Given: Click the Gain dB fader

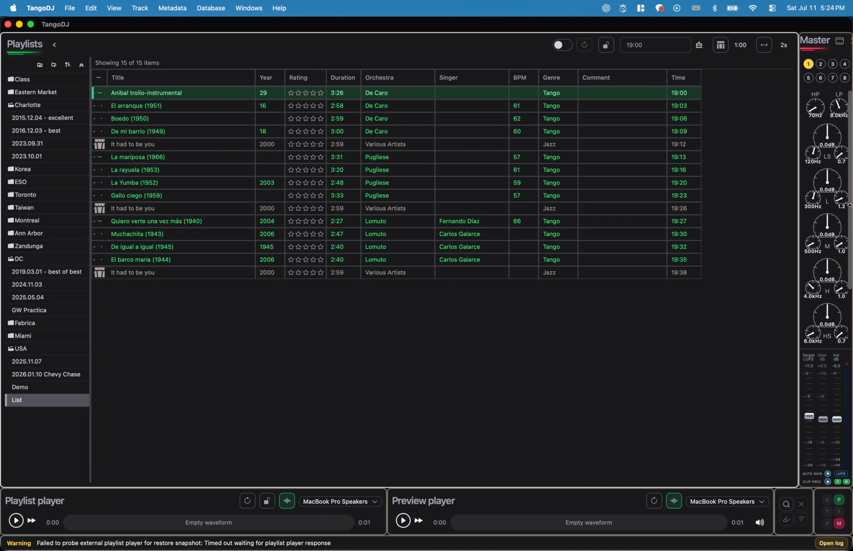Looking at the screenshot, I should point(823,419).
